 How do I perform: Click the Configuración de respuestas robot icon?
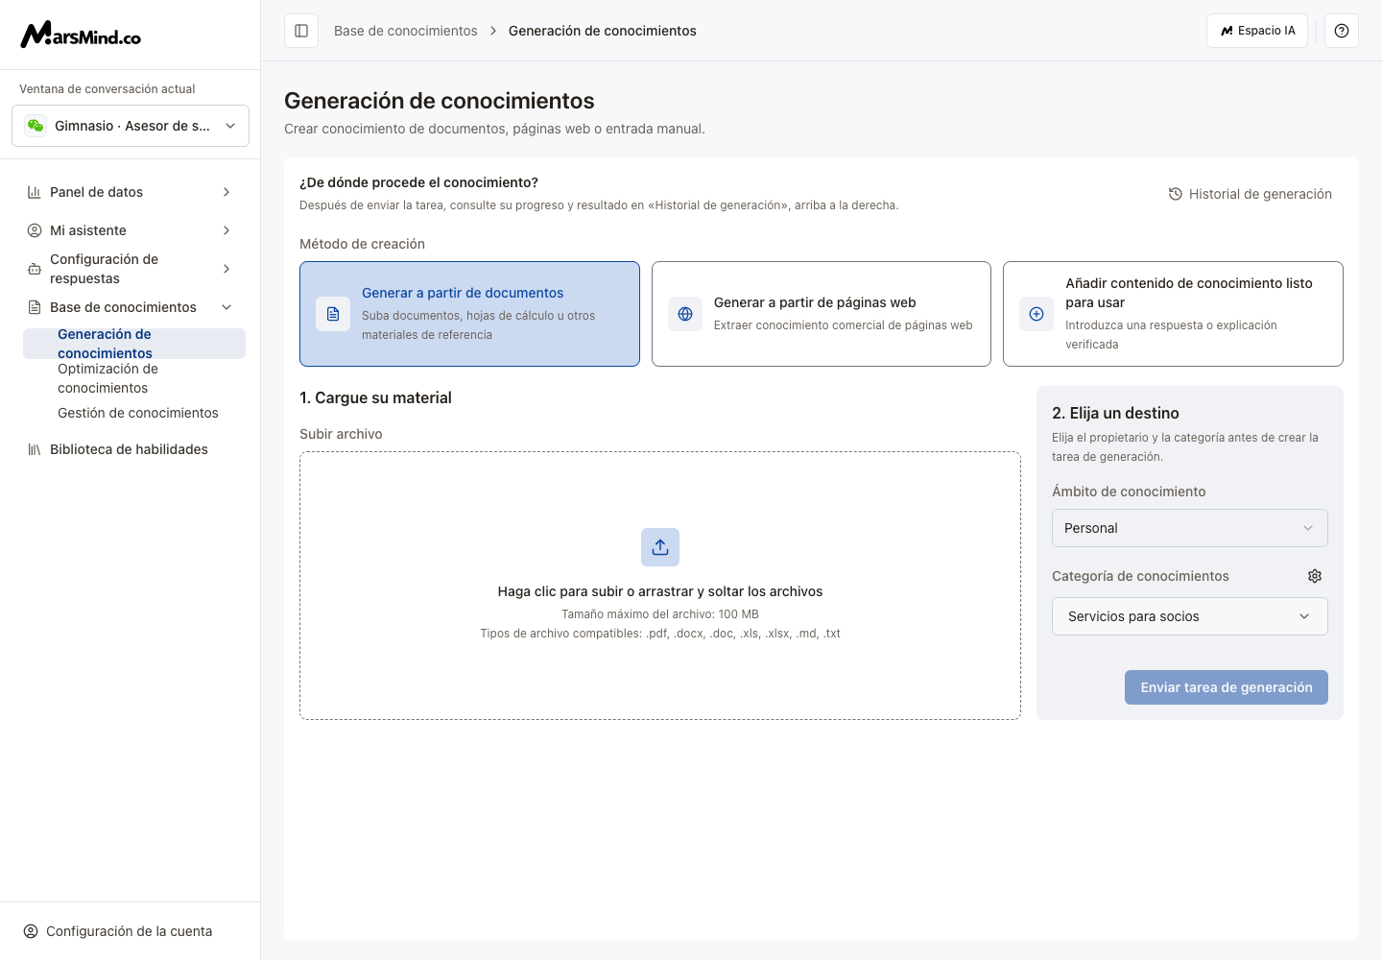click(35, 269)
